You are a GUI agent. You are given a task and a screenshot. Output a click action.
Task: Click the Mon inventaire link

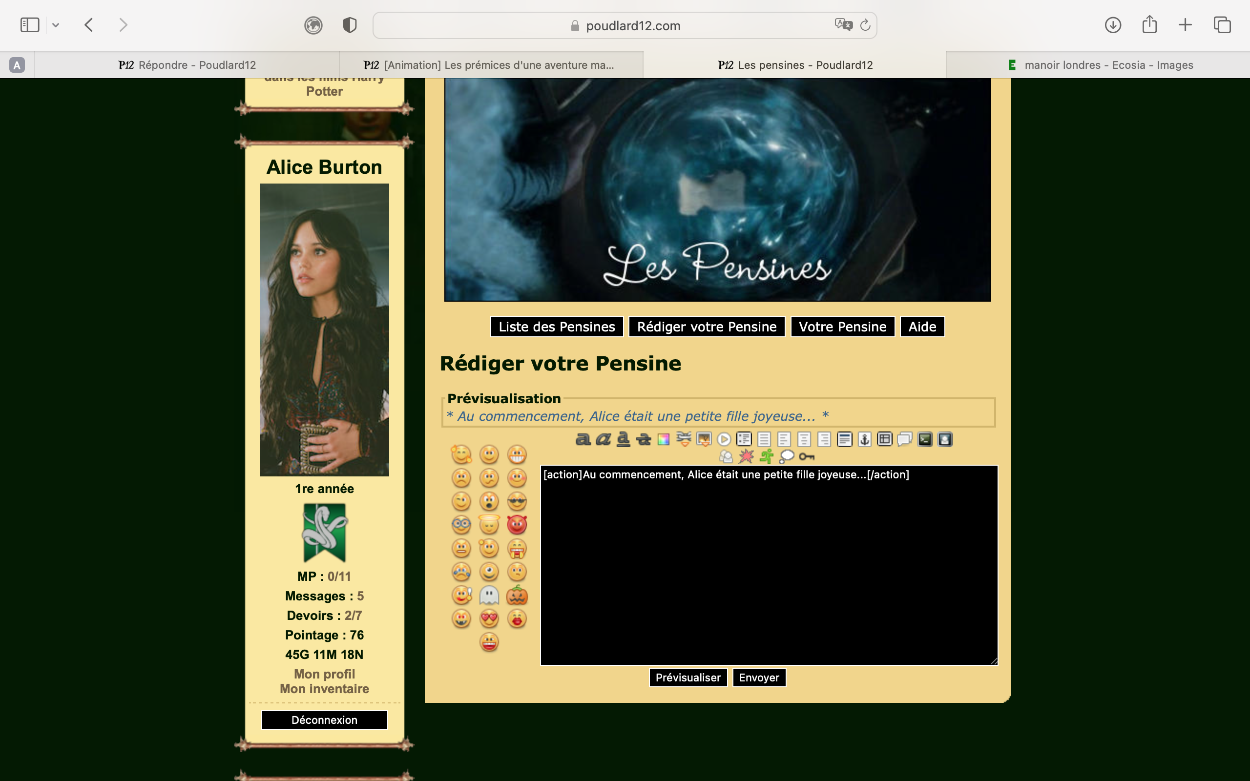click(x=324, y=689)
